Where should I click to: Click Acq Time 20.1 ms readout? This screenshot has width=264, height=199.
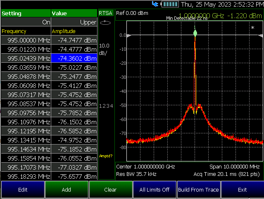tap(227, 174)
